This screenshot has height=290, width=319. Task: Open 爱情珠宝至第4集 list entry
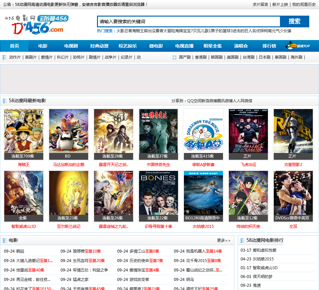144,270
